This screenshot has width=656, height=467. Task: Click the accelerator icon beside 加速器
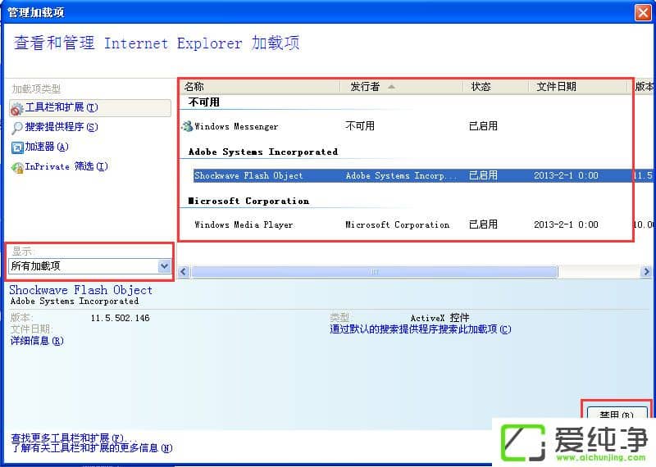point(17,147)
